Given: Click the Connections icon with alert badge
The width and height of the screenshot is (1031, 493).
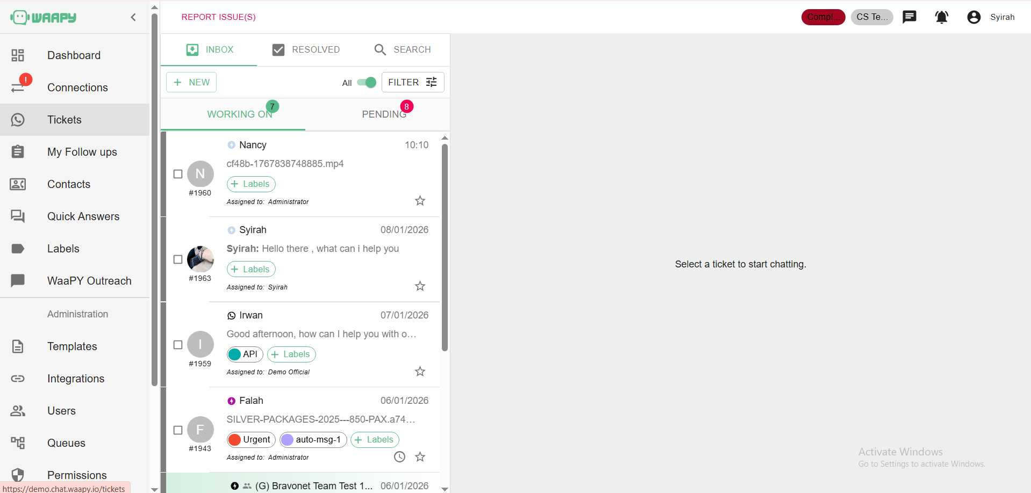Looking at the screenshot, I should [x=19, y=86].
